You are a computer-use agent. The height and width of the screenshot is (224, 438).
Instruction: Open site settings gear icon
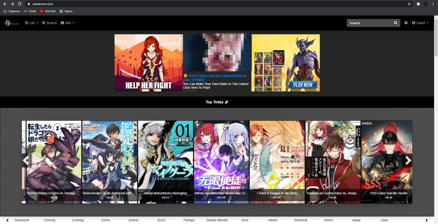click(406, 23)
